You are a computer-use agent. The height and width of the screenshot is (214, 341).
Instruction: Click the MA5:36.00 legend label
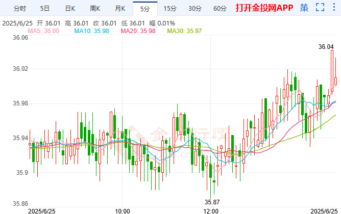coord(43,31)
